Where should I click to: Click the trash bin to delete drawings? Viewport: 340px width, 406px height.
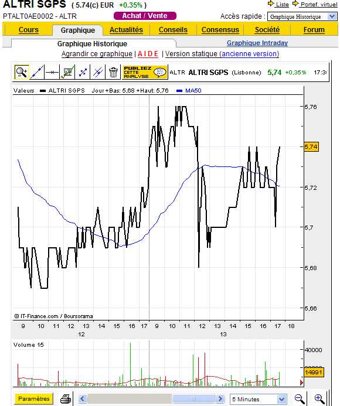tap(113, 72)
